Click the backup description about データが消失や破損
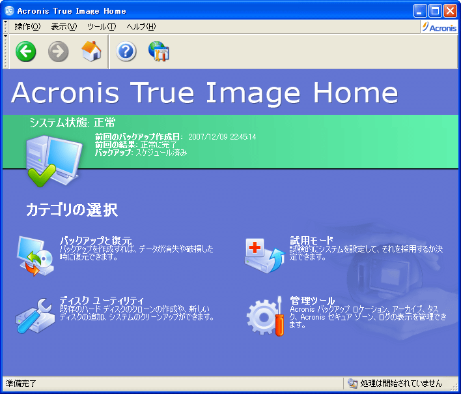The width and height of the screenshot is (461, 394). point(137,253)
